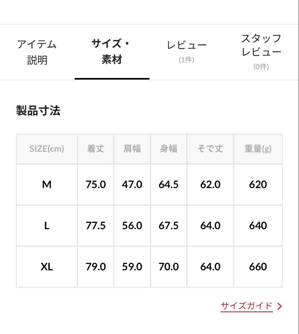299x334 pixels.
Task: Click the 肩幅 column header
Action: coord(132,149)
